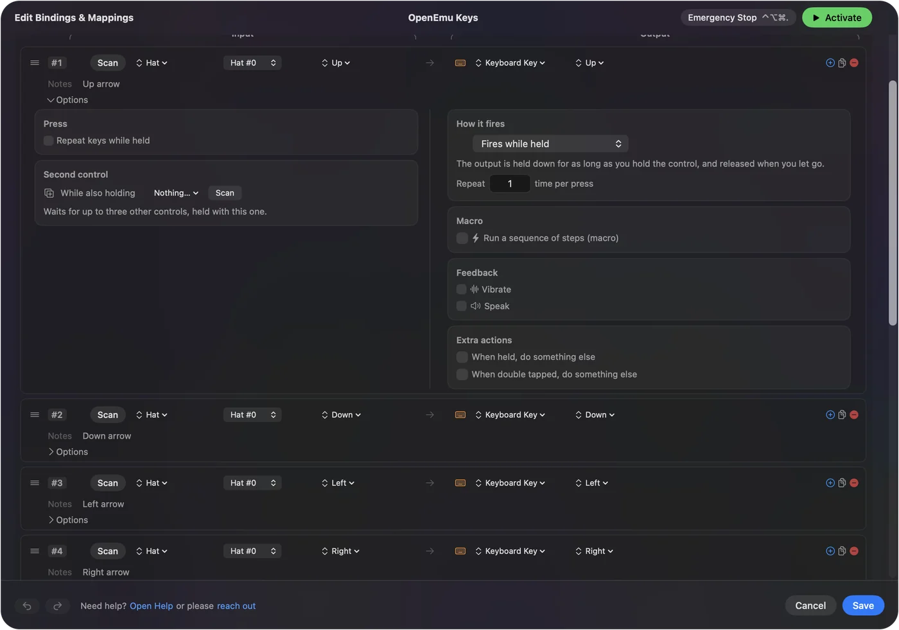The image size is (899, 630).
Task: Remove binding row #3
Action: [x=854, y=483]
